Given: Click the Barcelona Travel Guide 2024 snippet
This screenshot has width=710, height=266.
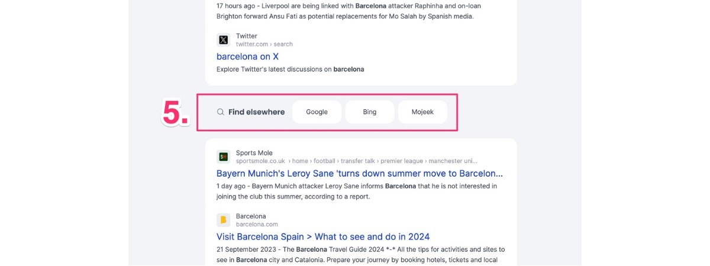Looking at the screenshot, I should [x=361, y=255].
